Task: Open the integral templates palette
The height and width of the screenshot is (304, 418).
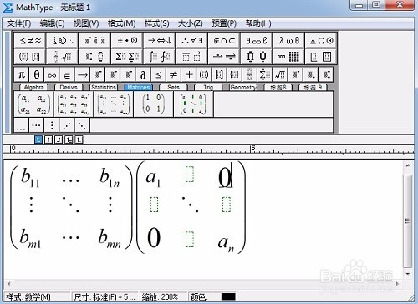Action: click(160, 57)
